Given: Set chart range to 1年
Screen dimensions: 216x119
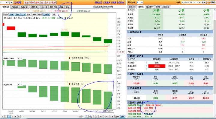Looking at the screenshot, I should pyautogui.click(x=106, y=117).
